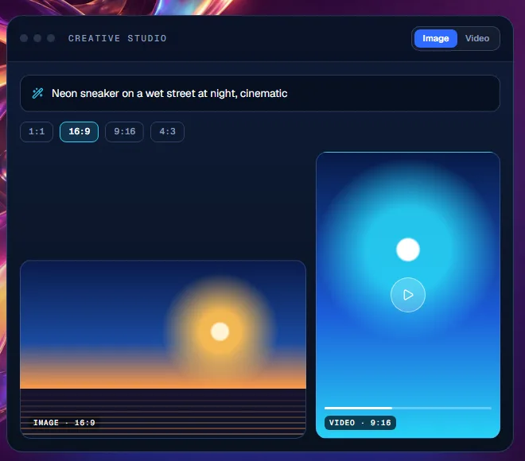The image size is (525, 461).
Task: Seek on the video progress bar
Action: point(408,408)
